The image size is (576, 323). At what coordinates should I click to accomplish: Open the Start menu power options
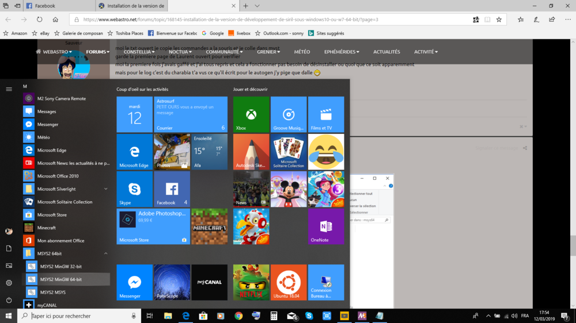tap(9, 300)
